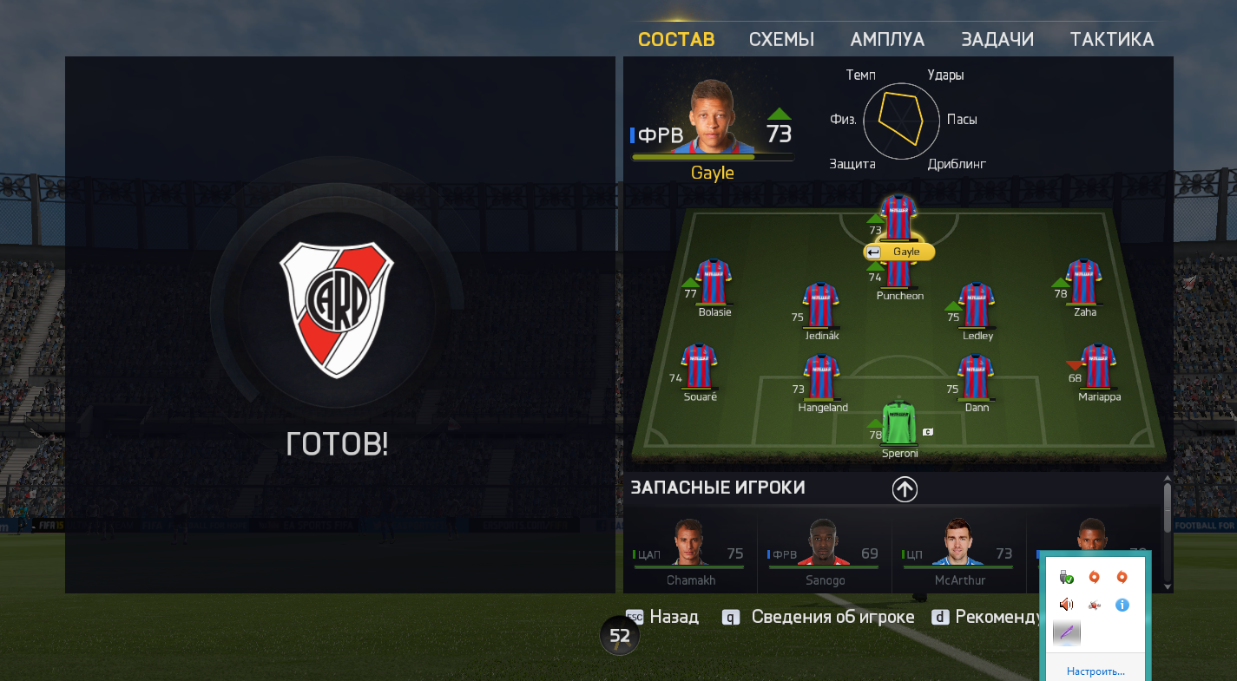
Task: Select Speroni's green goalkeeper shirt
Action: 899,422
